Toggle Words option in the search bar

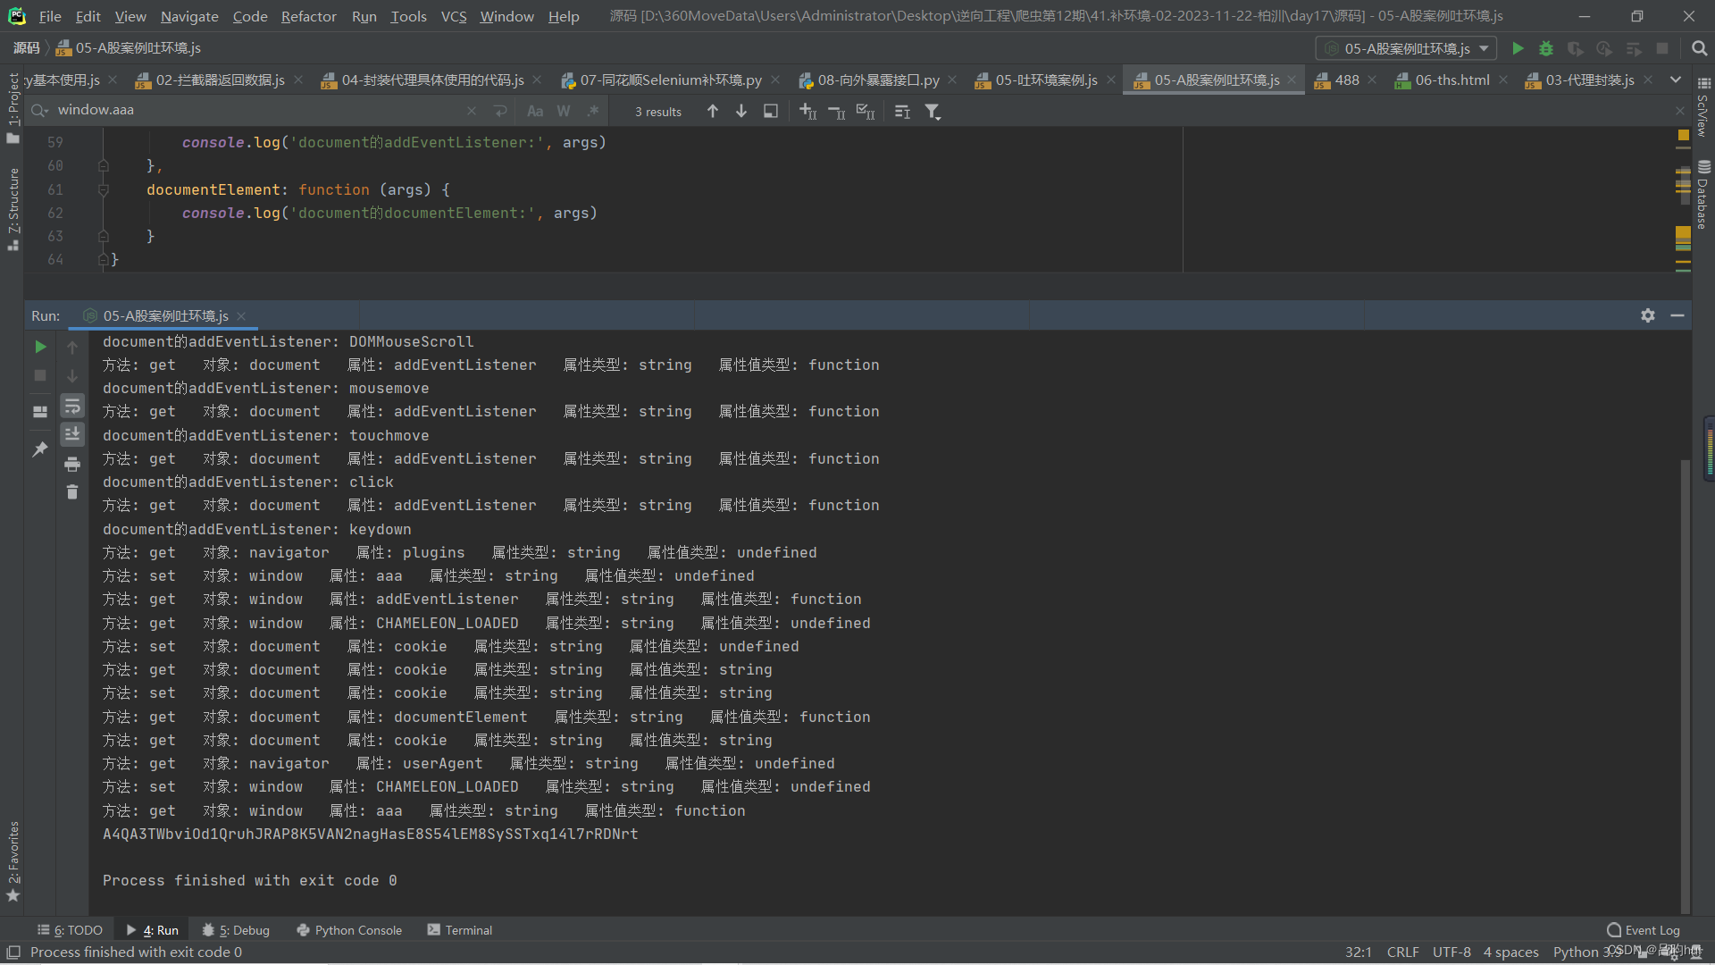click(x=564, y=111)
